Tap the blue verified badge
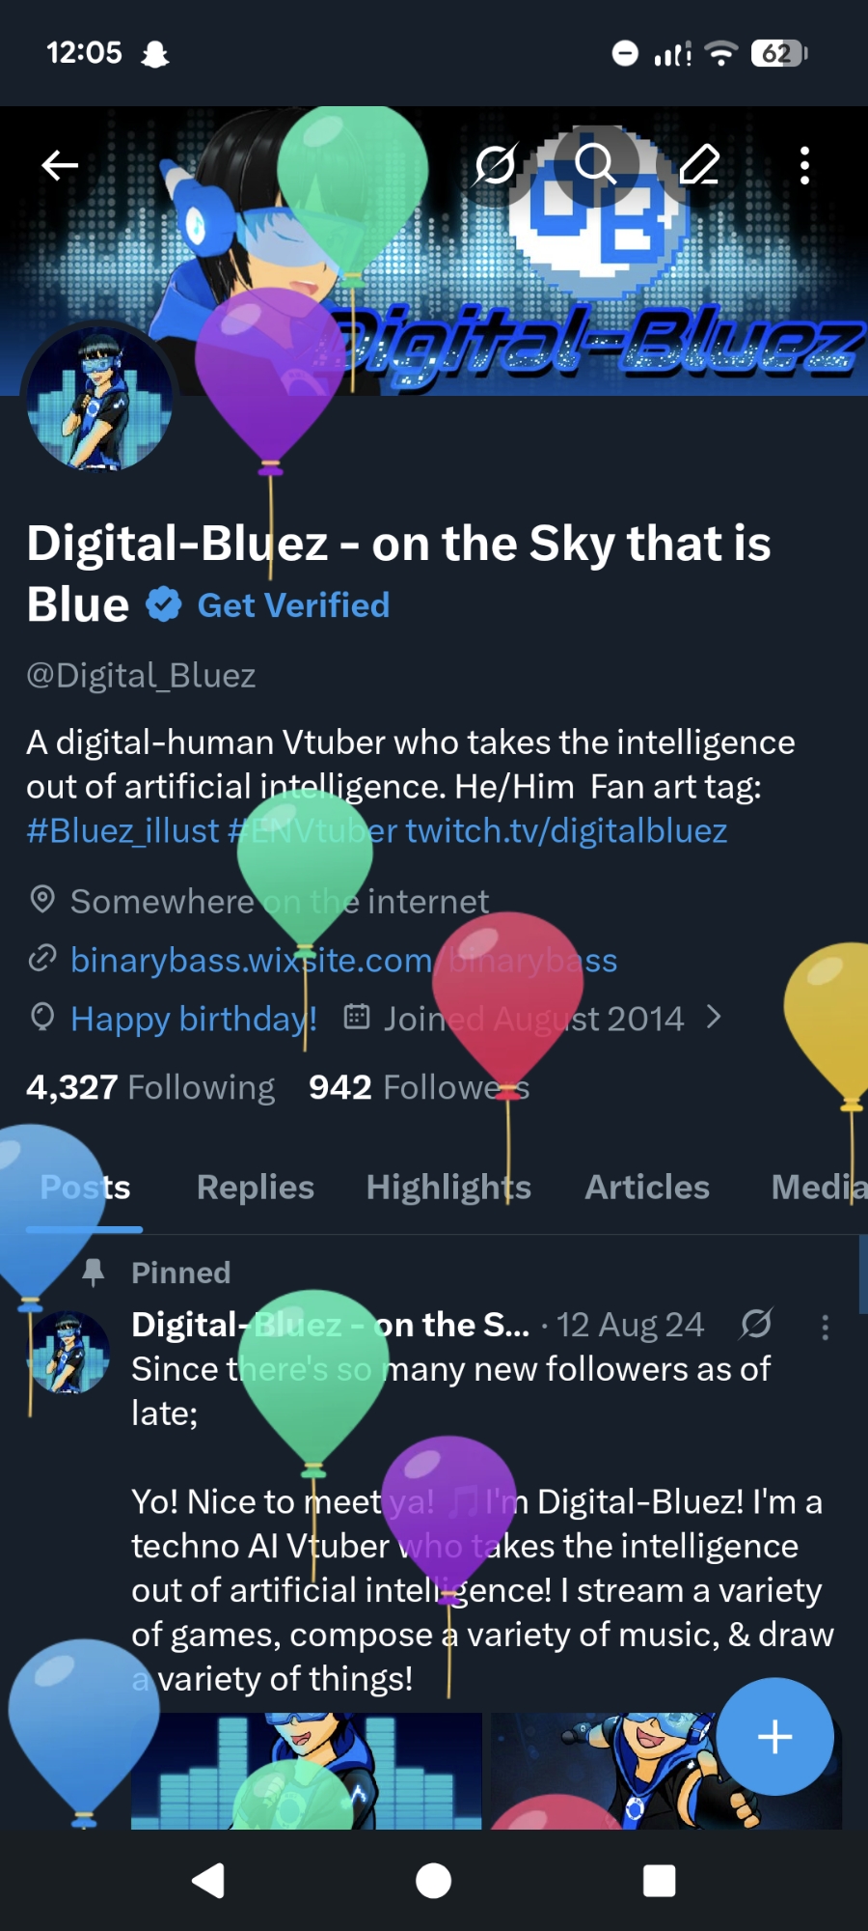868x1931 pixels. tap(164, 605)
